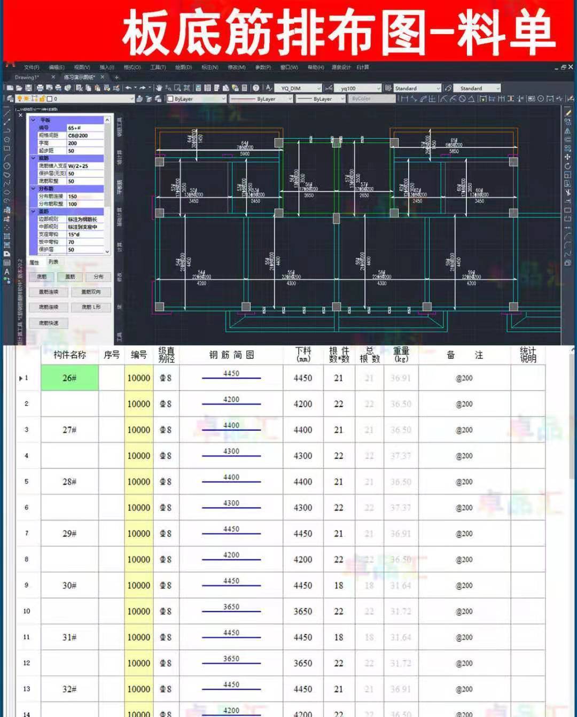This screenshot has width=577, height=717.
Task: Click the ByLayer color swatch box
Action: click(170, 99)
